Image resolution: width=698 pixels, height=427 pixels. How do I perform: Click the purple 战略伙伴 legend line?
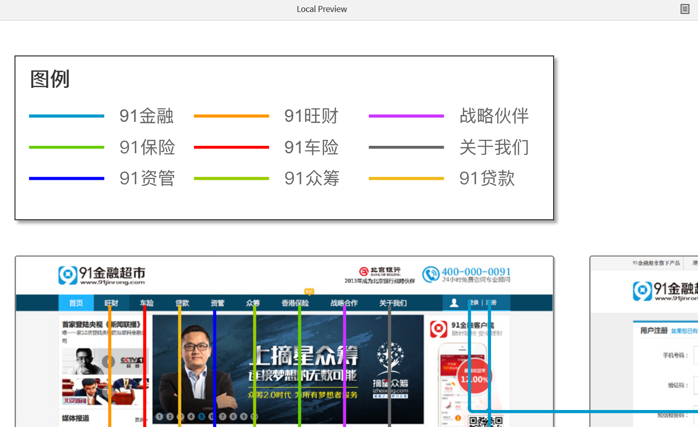406,116
